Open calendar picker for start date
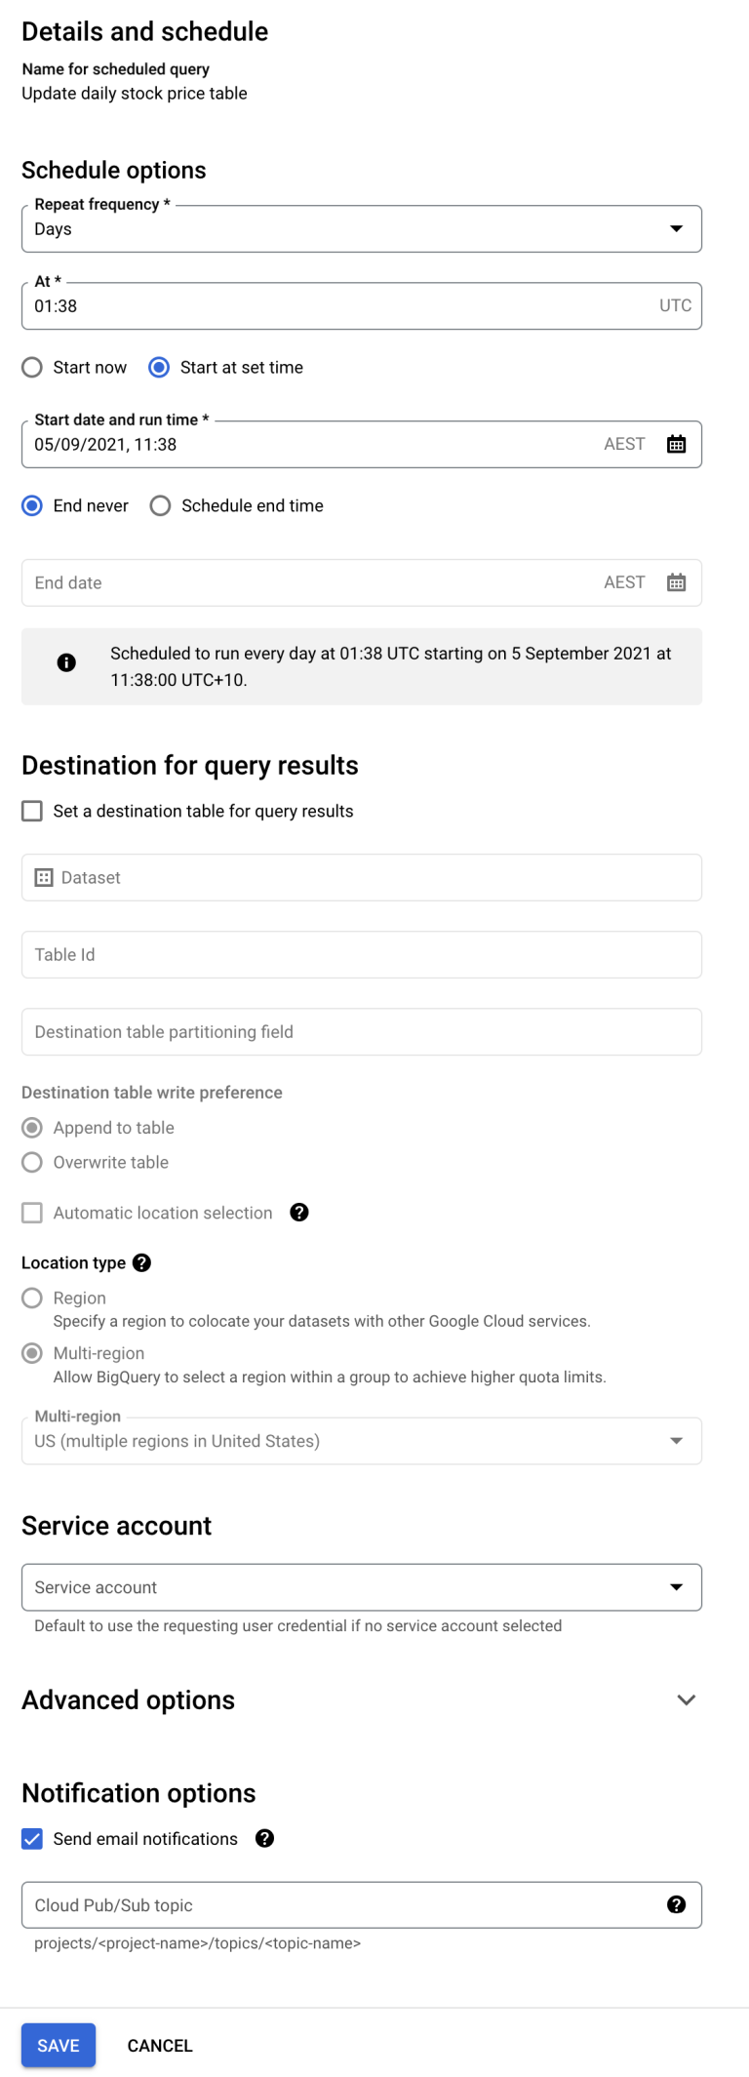This screenshot has height=2077, width=749. (x=676, y=444)
